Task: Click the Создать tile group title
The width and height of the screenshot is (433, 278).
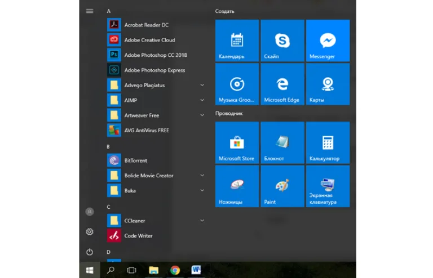Action: pyautogui.click(x=225, y=11)
